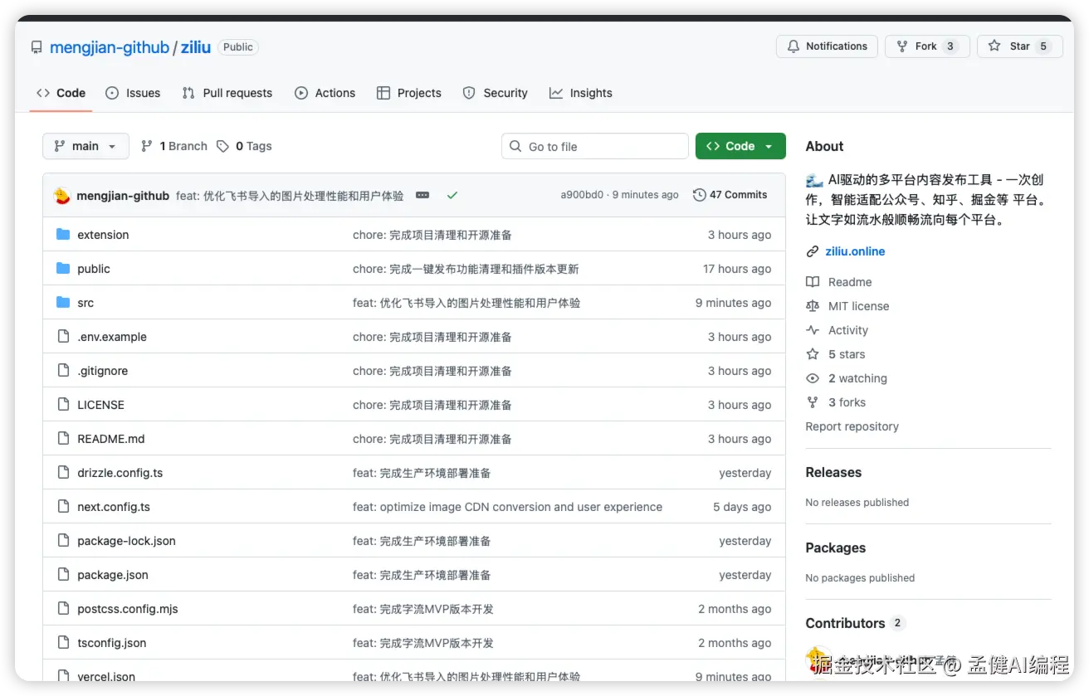This screenshot has height=696, width=1089.
Task: Open the Releases heading link
Action: tap(833, 472)
